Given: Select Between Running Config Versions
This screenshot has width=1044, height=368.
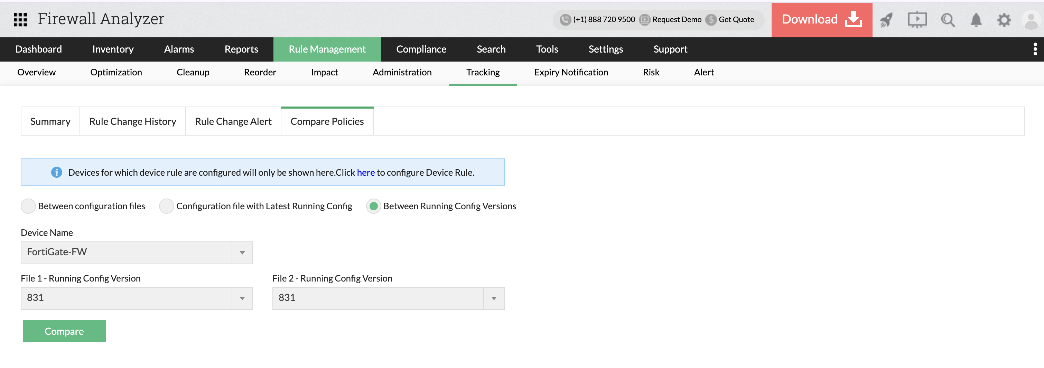Looking at the screenshot, I should 373,206.
